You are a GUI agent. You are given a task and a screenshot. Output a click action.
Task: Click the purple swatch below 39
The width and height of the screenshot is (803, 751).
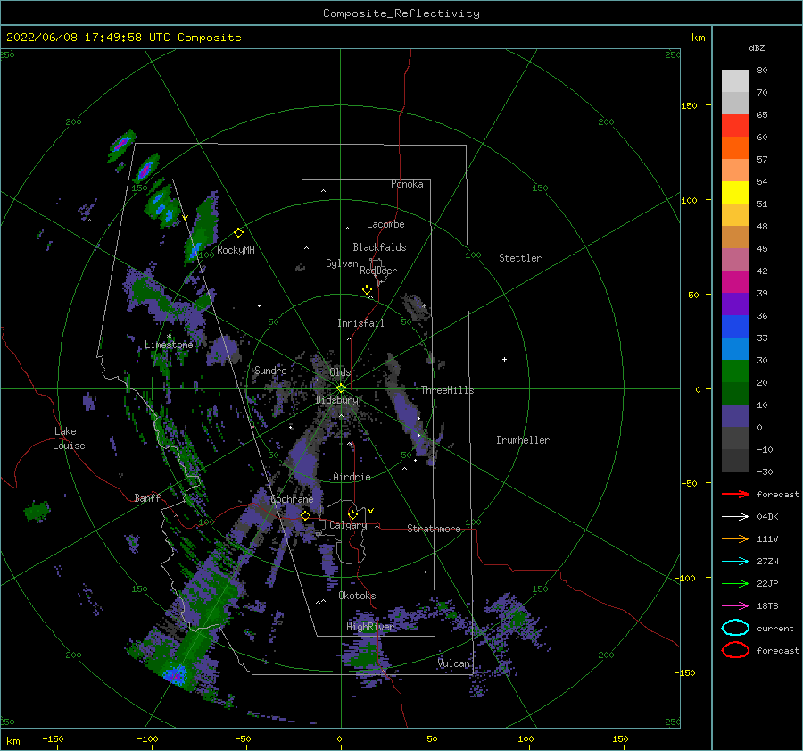coord(735,304)
